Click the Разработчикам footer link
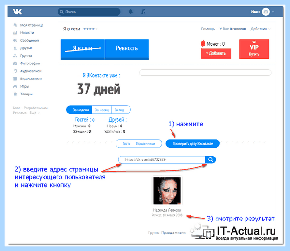 35,108
